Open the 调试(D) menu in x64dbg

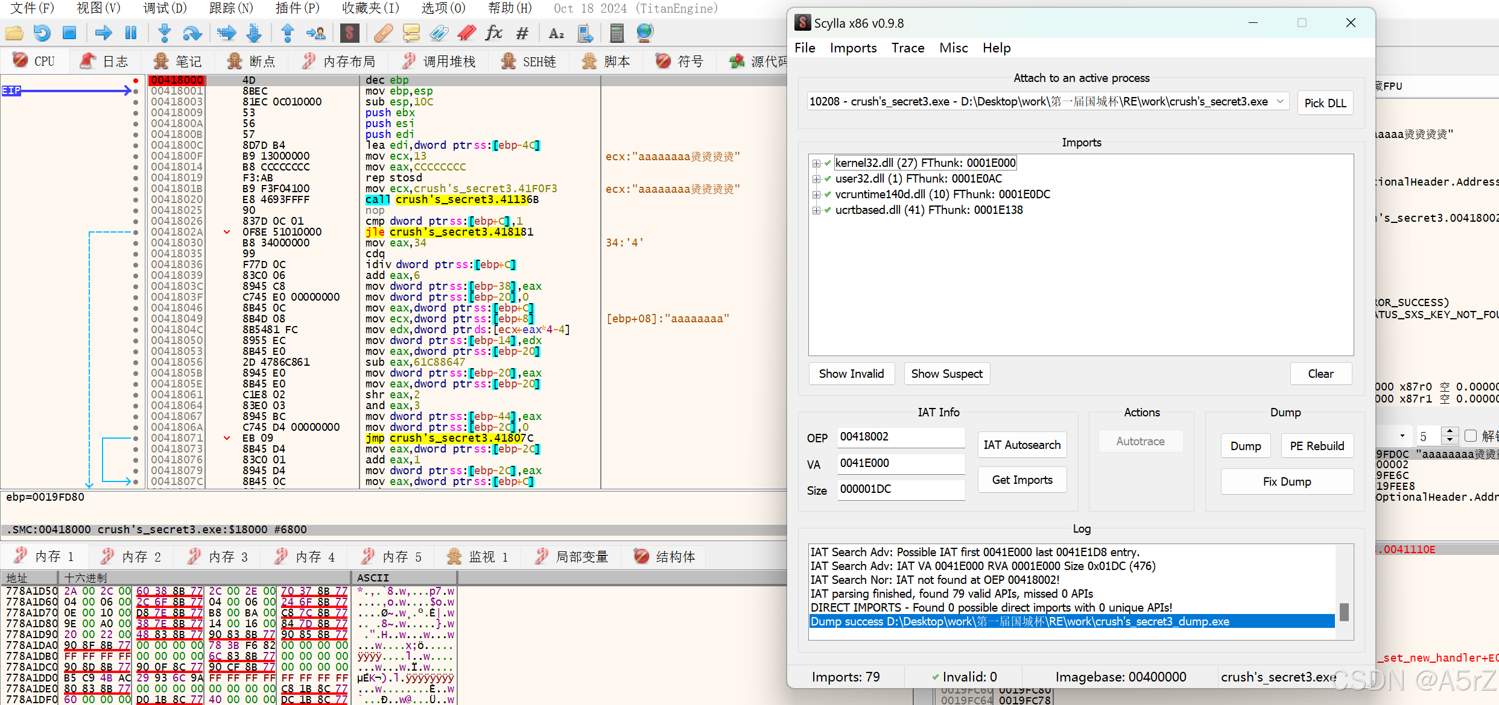coord(165,8)
